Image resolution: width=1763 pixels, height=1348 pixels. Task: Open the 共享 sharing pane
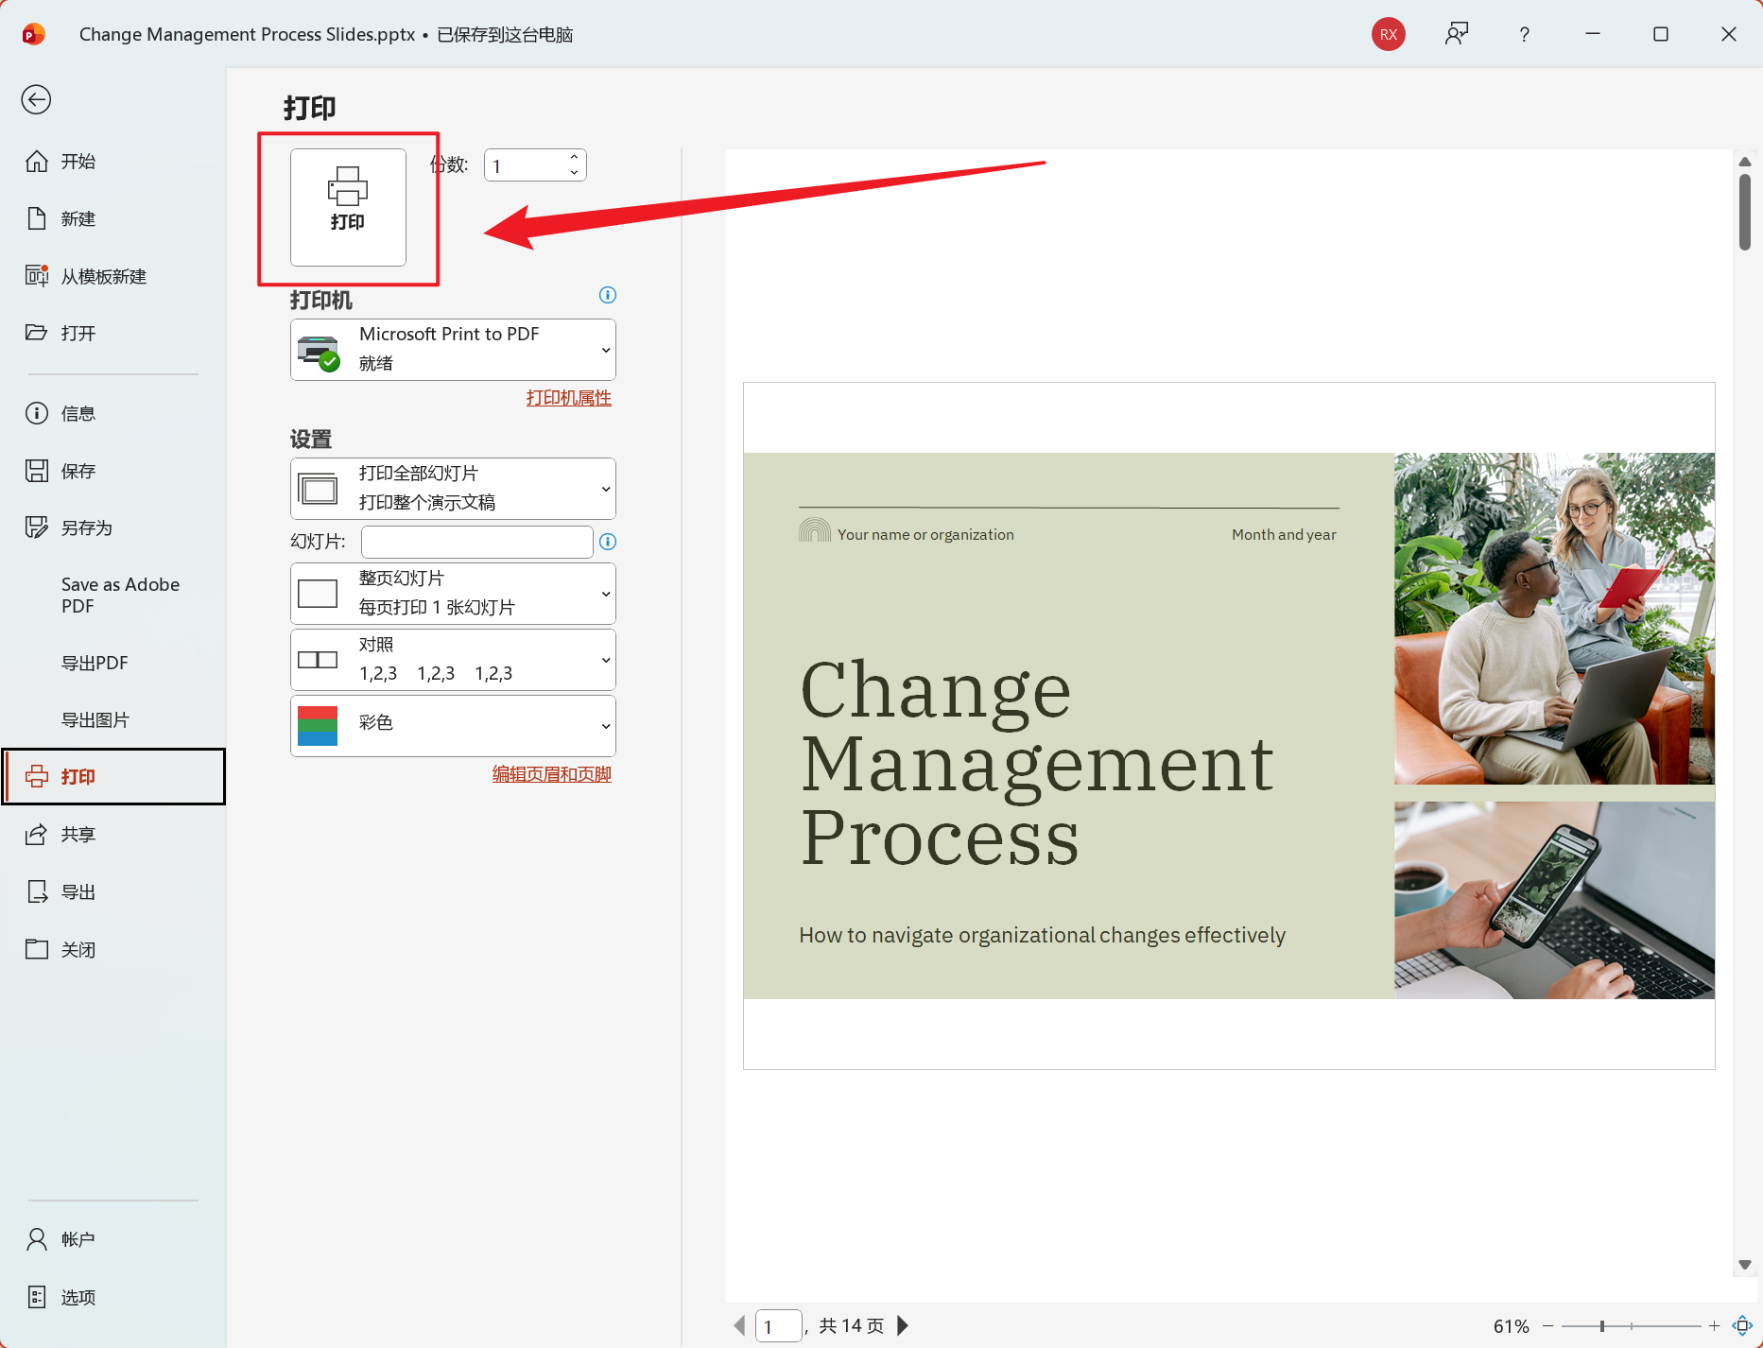[79, 834]
